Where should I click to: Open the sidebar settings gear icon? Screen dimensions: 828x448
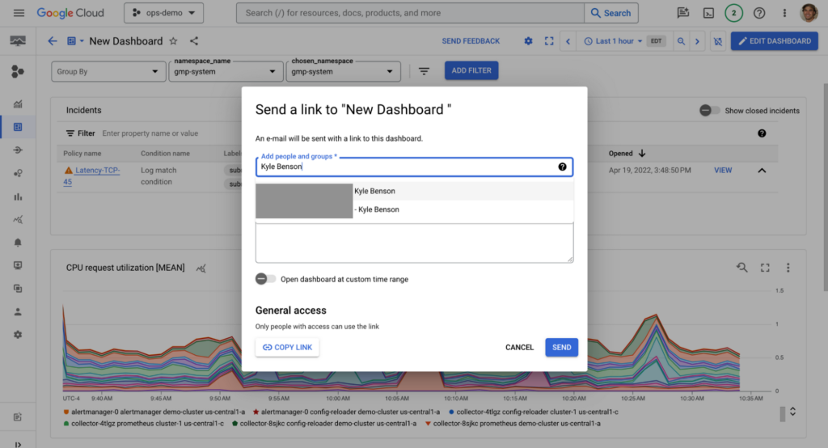pyautogui.click(x=18, y=335)
